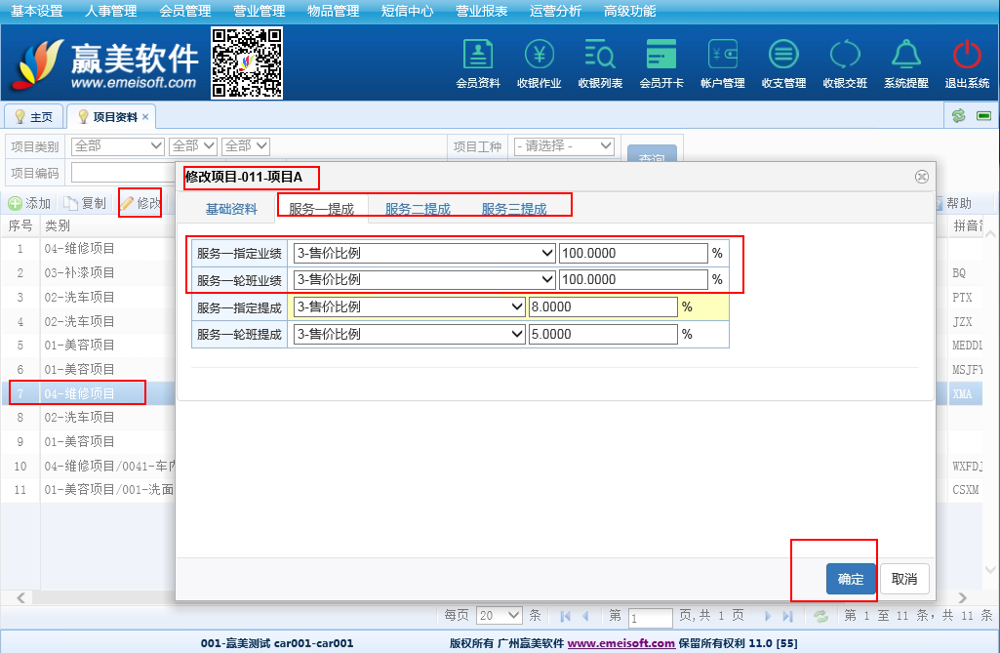Image resolution: width=1000 pixels, height=653 pixels.
Task: Open the 项目工种 请选择 dropdown
Action: (x=563, y=146)
